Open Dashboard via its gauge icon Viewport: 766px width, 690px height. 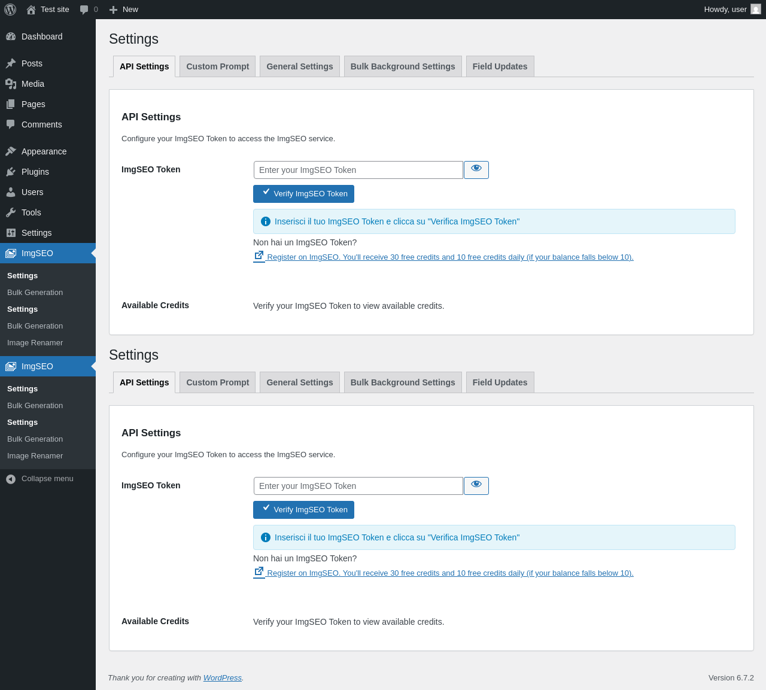click(11, 37)
